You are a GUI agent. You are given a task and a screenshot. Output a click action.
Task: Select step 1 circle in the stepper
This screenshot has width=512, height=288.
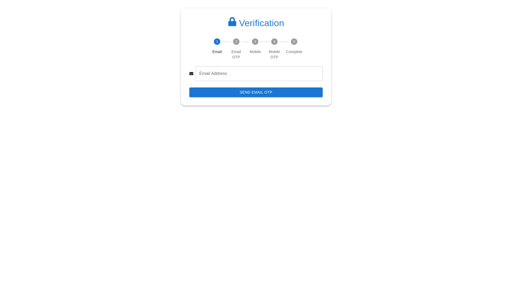[217, 42]
